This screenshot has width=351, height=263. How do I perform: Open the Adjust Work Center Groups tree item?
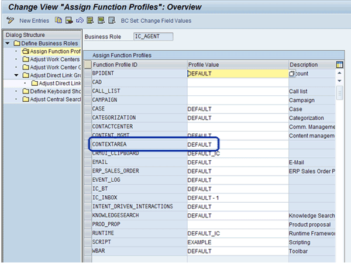pos(56,67)
